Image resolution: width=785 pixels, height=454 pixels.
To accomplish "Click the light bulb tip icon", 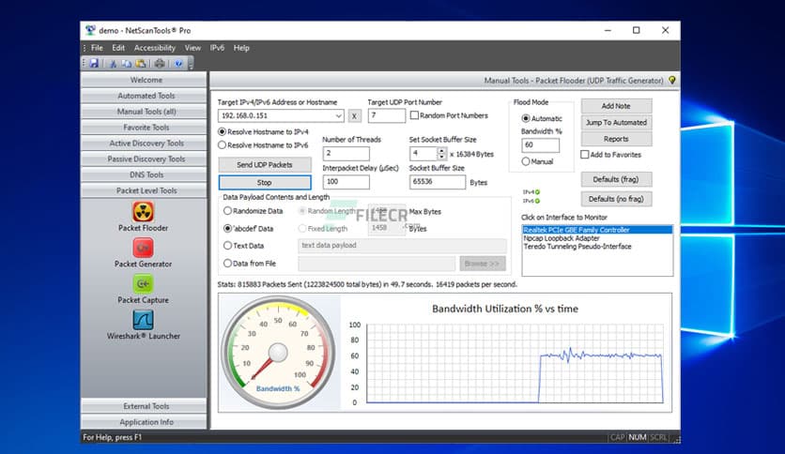I will [x=672, y=80].
